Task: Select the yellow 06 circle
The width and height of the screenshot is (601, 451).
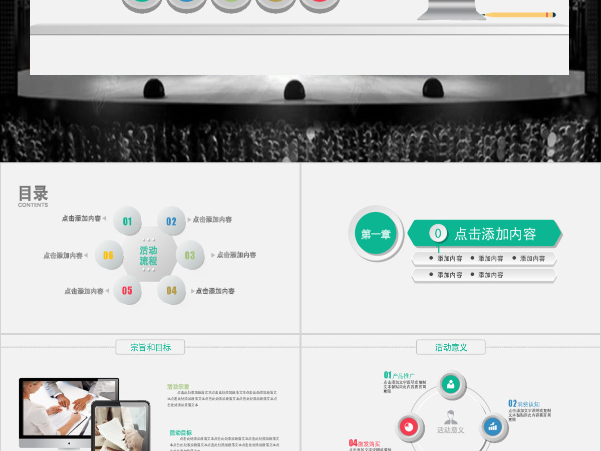Action: point(108,255)
